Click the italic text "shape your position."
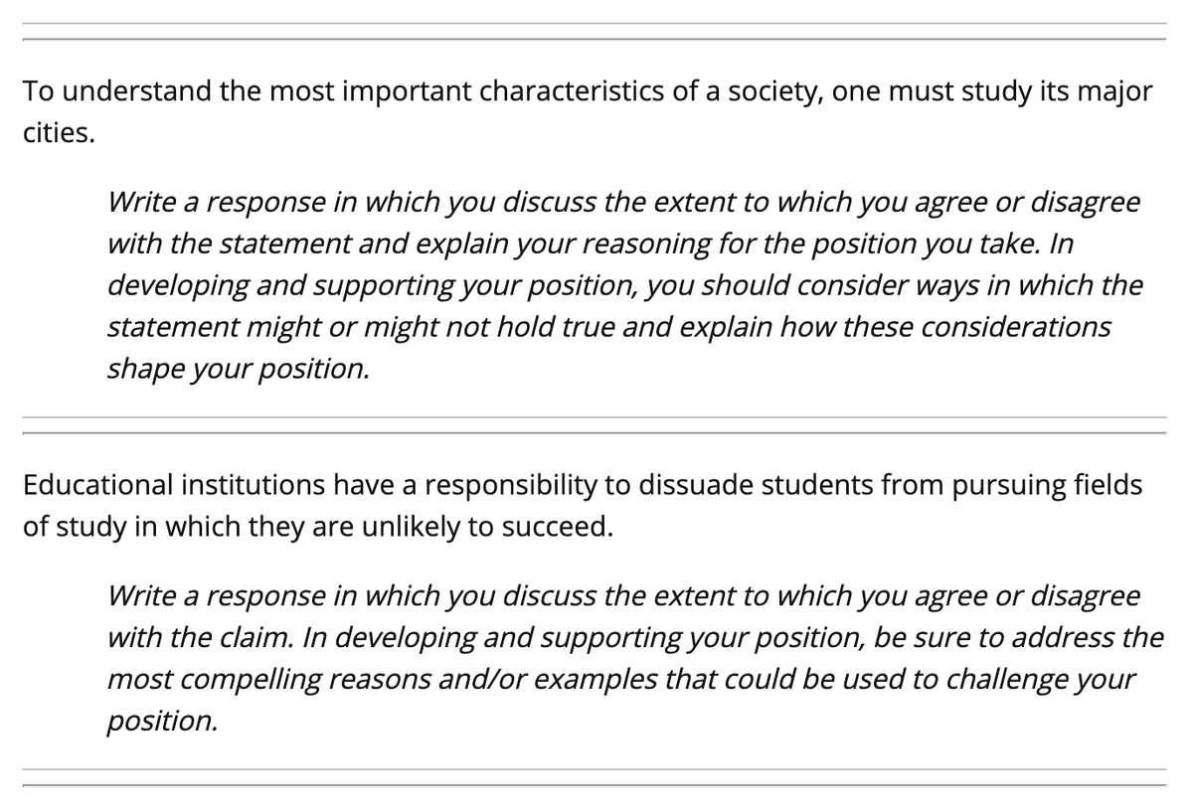The width and height of the screenshot is (1193, 812). click(x=239, y=368)
